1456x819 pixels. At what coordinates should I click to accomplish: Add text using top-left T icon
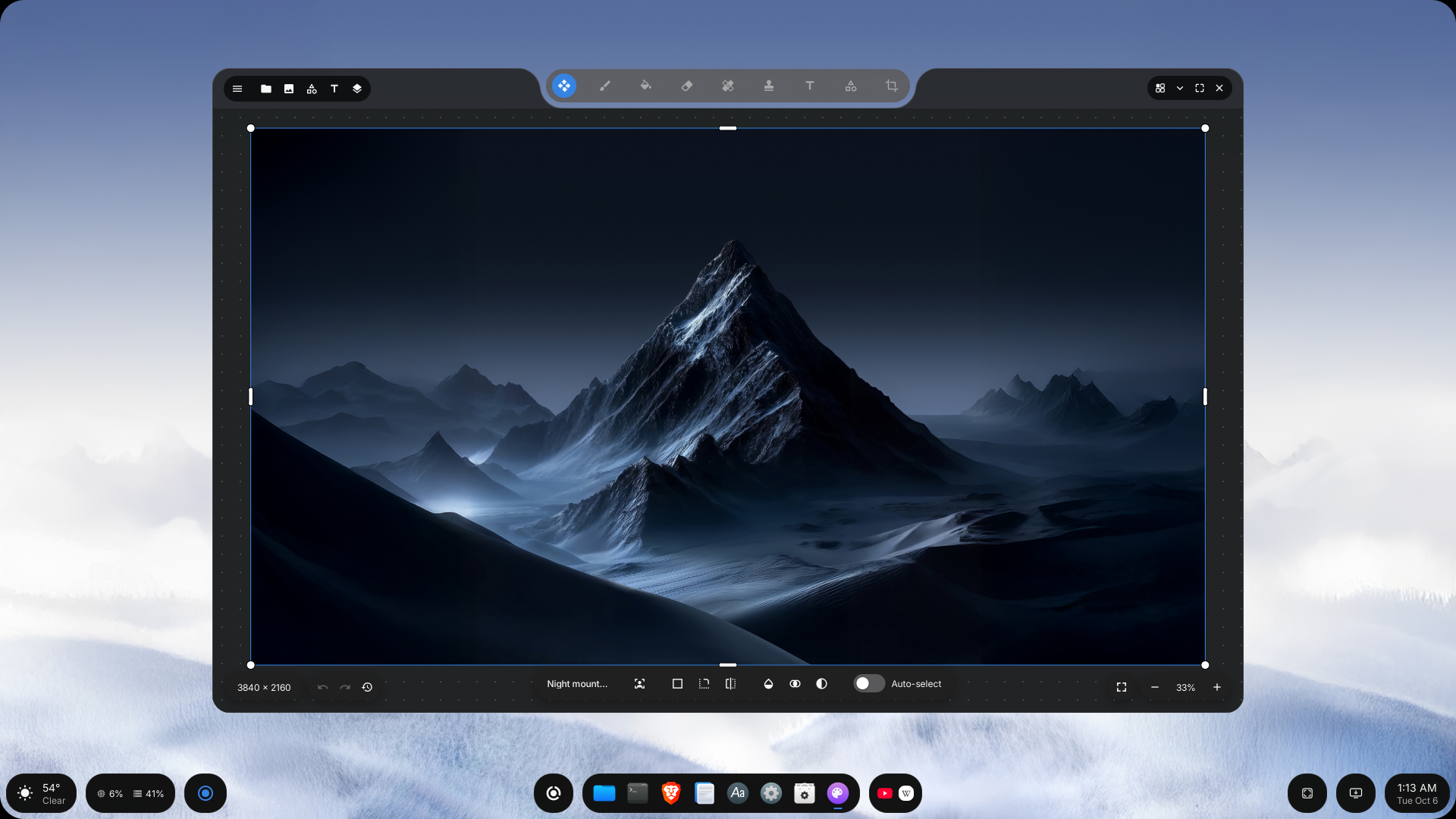point(334,89)
